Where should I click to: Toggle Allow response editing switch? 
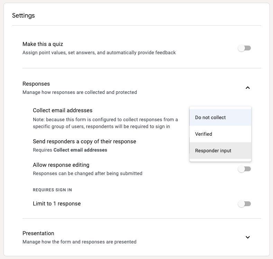(244, 169)
